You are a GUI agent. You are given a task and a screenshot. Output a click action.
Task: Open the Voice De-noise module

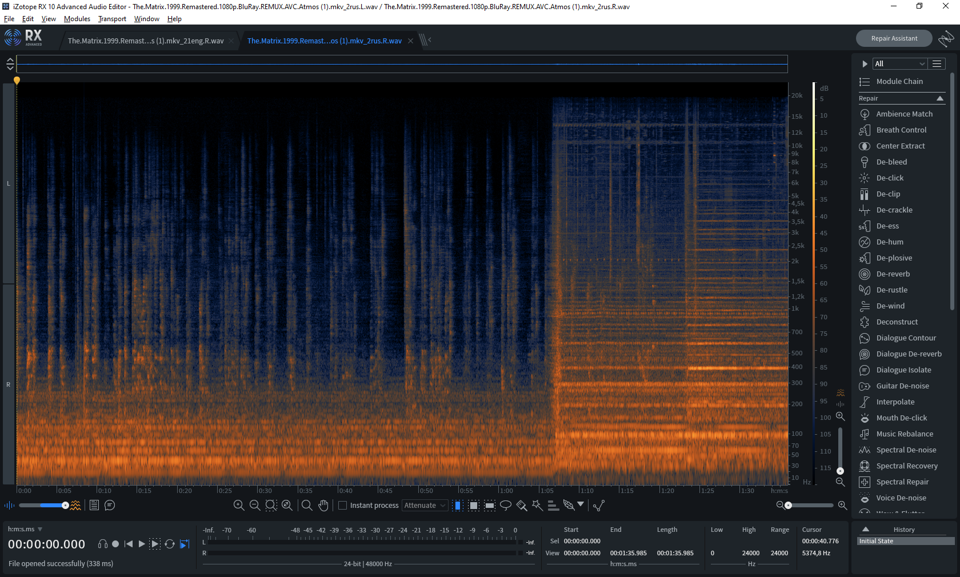coord(901,498)
